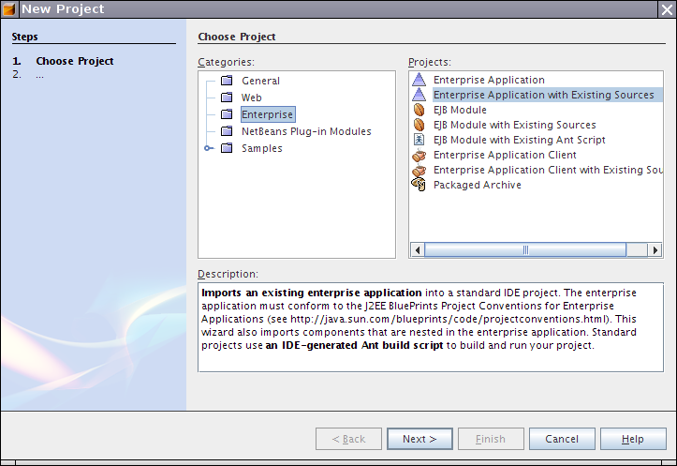Expand the Samples category node
Image resolution: width=677 pixels, height=466 pixels.
coord(208,148)
